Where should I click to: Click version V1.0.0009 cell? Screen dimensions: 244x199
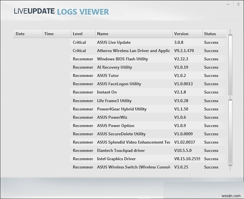(x=183, y=134)
